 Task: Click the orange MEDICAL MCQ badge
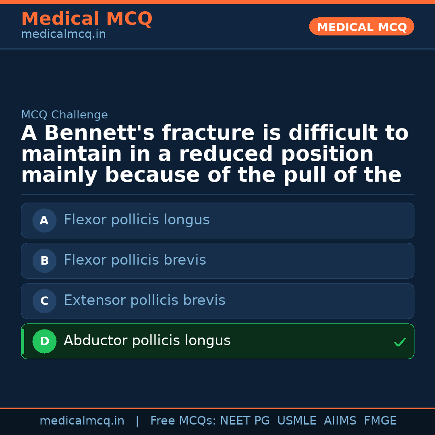click(x=361, y=27)
